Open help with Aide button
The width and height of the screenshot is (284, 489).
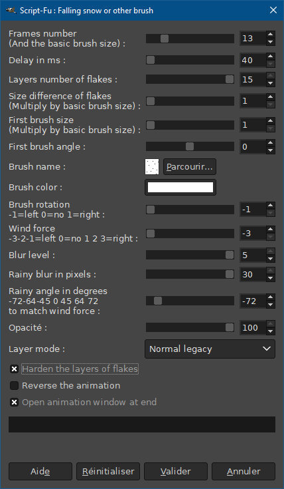[40, 471]
